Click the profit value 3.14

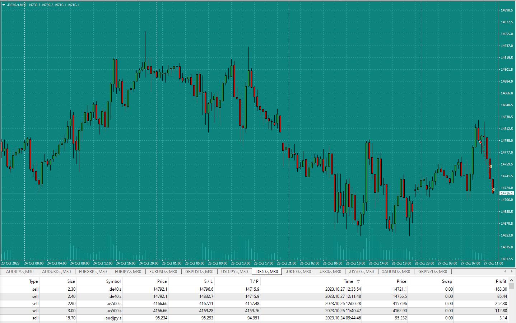click(503, 318)
